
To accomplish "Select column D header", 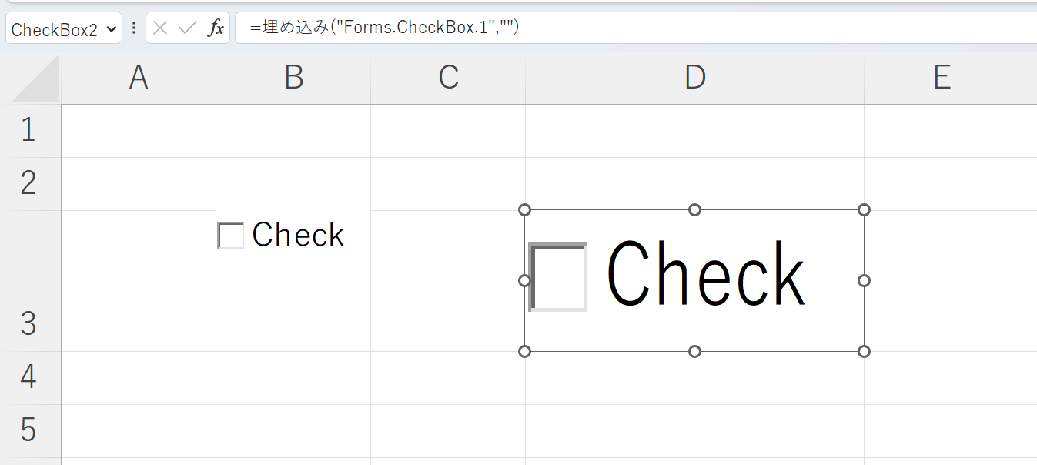I will 694,78.
